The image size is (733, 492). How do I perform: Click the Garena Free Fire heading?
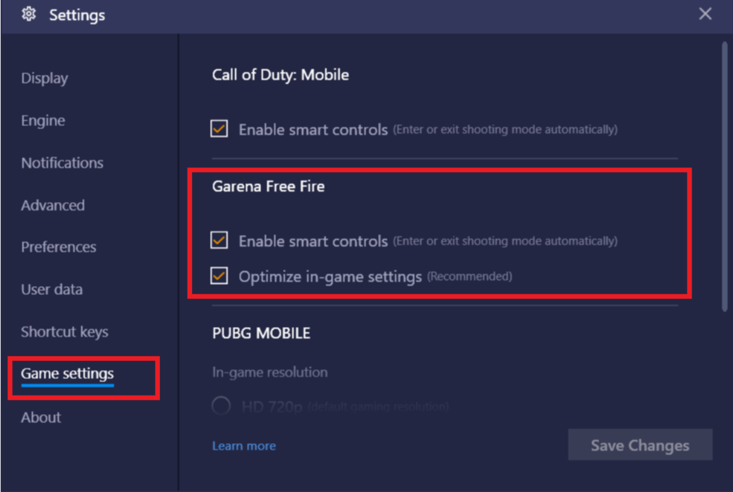[269, 186]
